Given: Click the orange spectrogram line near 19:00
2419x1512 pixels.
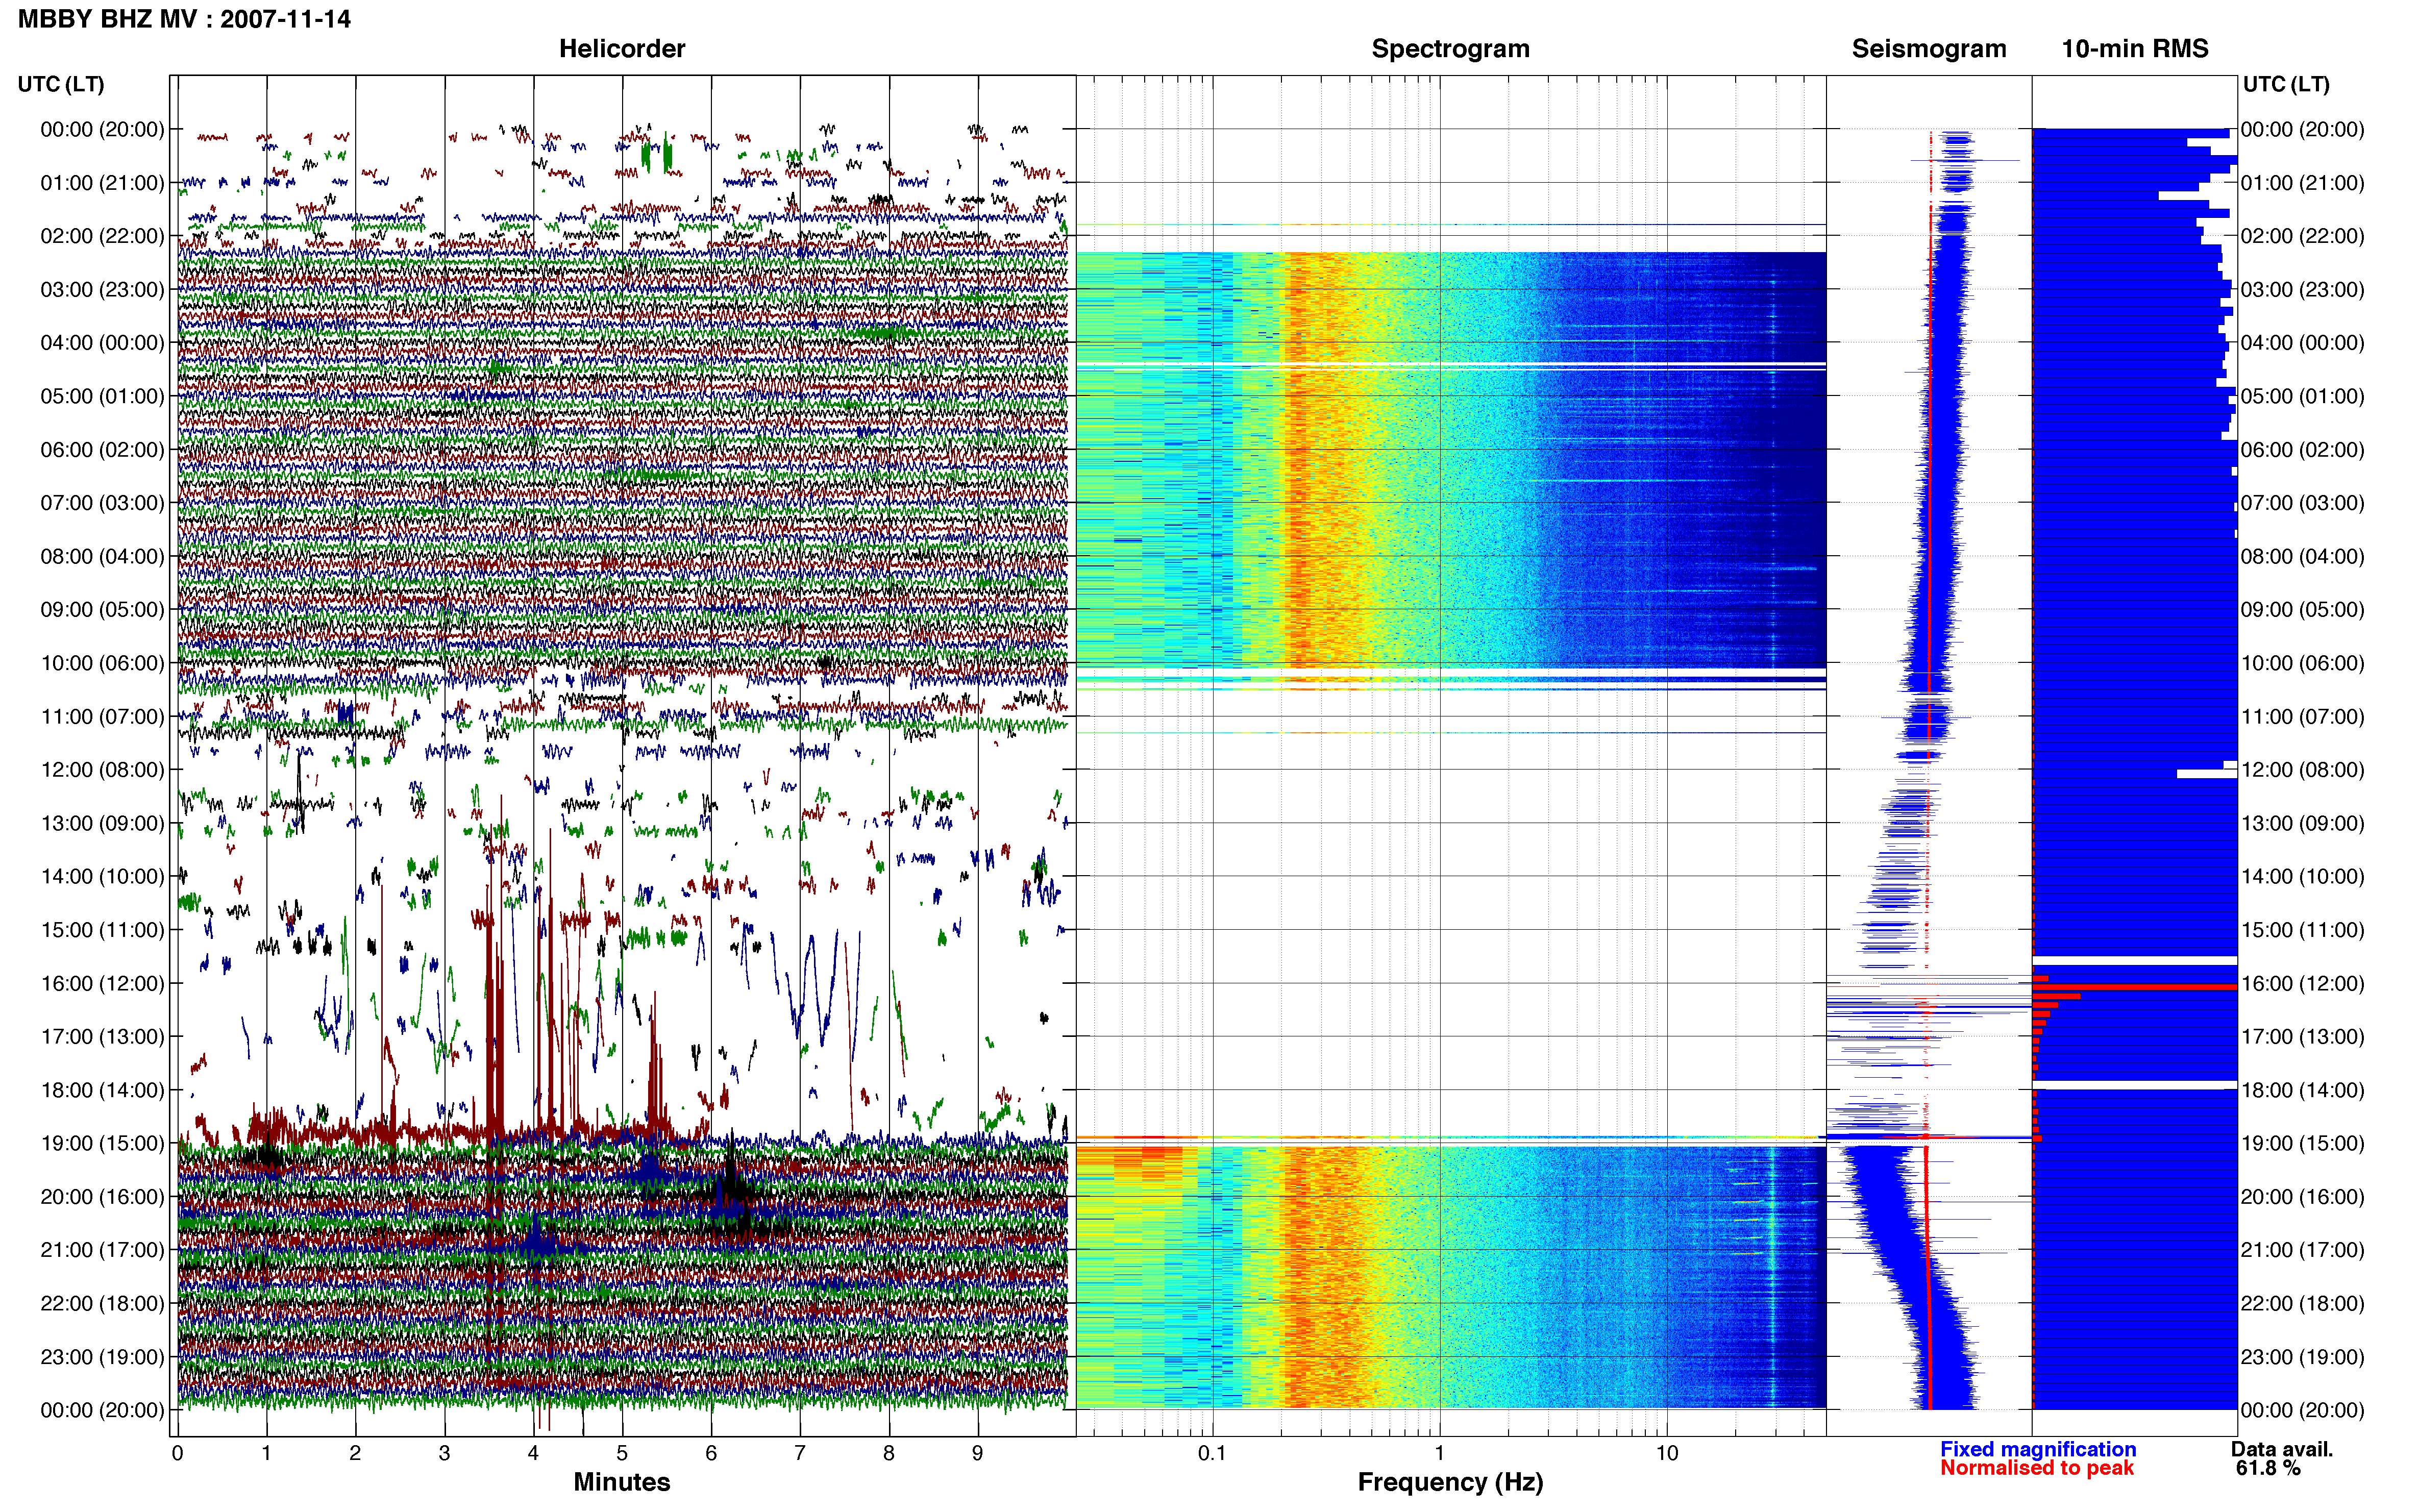Looking at the screenshot, I should point(1450,1138).
